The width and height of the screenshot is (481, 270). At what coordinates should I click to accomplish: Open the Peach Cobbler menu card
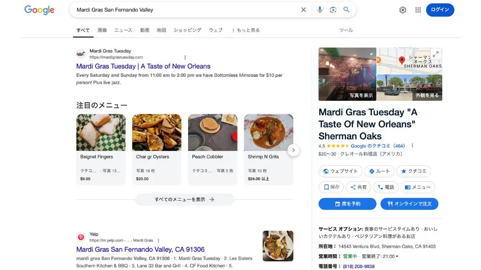[x=213, y=149]
